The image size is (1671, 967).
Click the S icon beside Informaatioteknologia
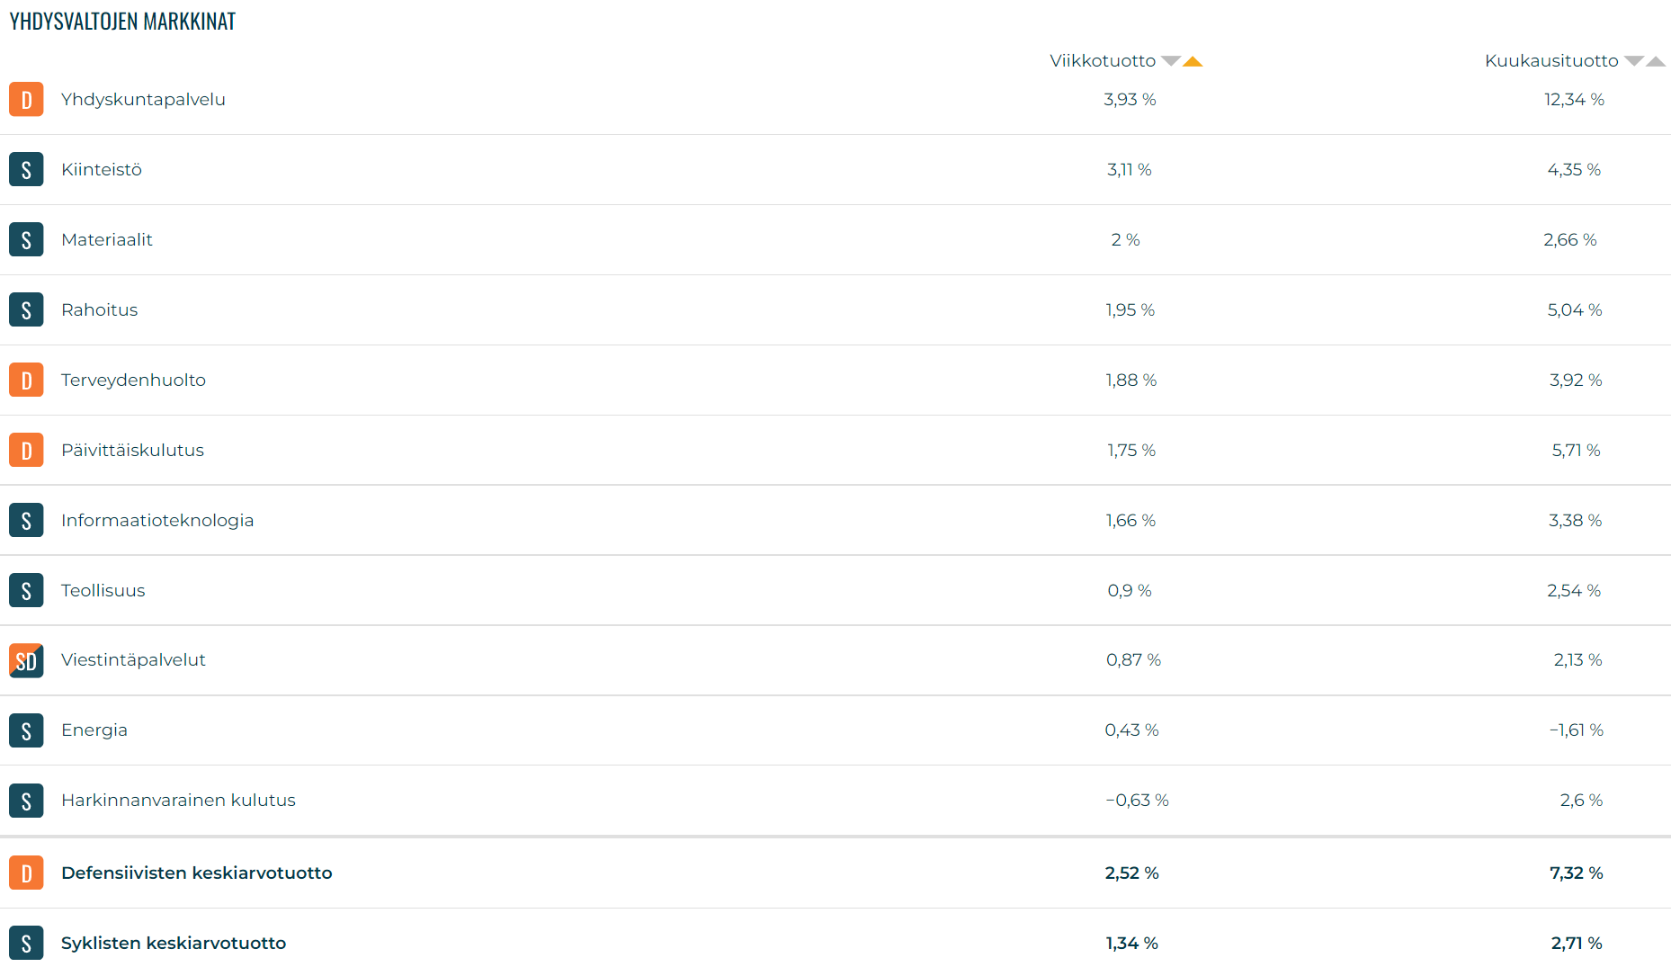26,520
